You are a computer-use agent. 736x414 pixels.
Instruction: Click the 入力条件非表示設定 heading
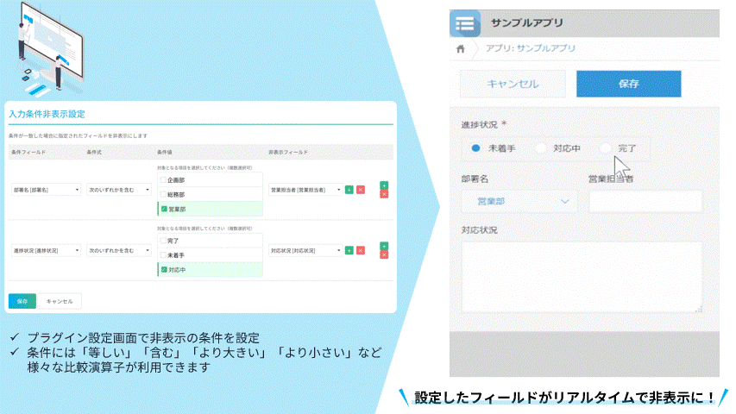coord(47,114)
